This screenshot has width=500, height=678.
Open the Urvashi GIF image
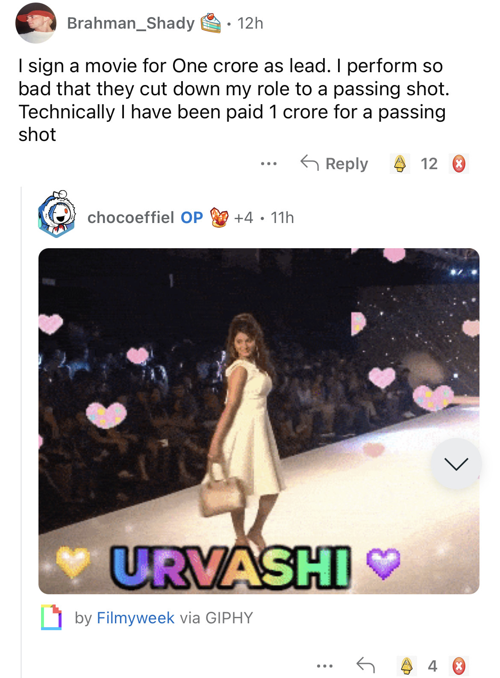tap(259, 421)
